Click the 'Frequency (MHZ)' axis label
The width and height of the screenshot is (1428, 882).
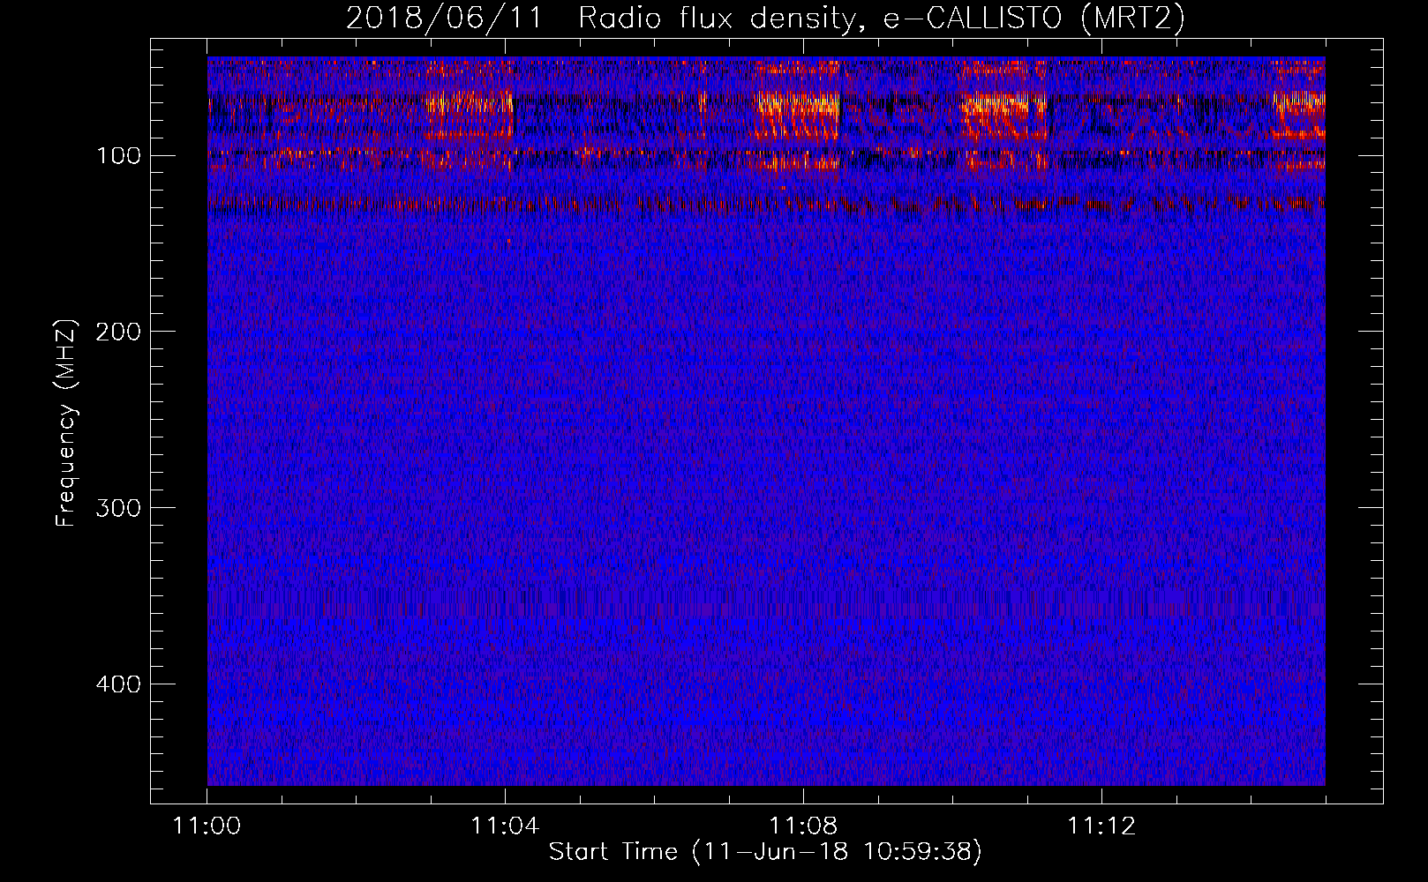pyautogui.click(x=66, y=422)
